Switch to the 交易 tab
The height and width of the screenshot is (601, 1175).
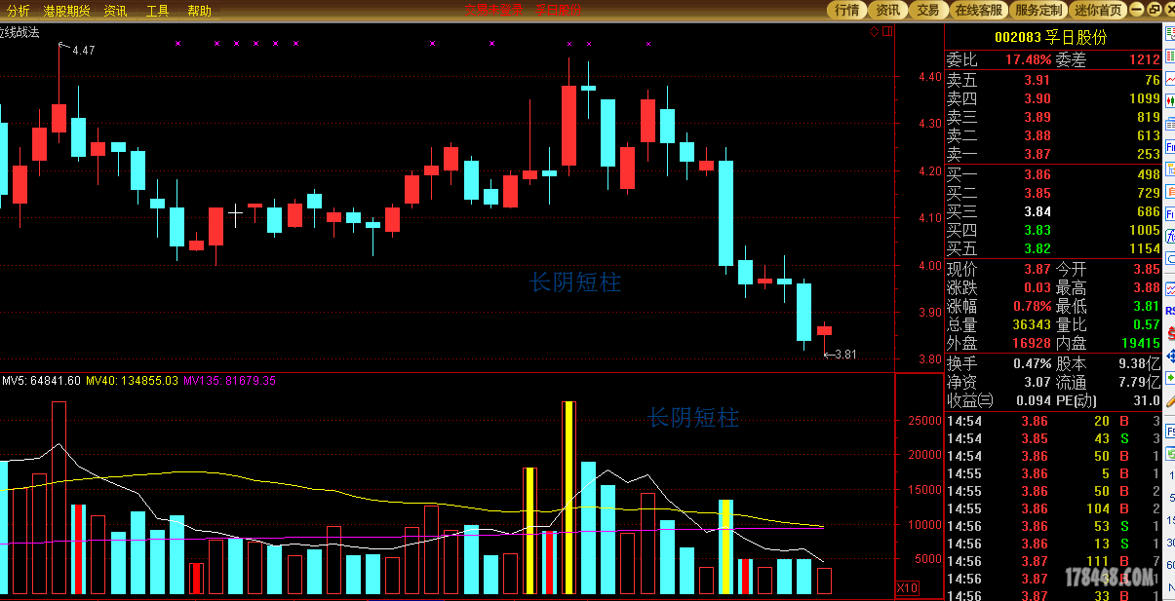tap(927, 10)
